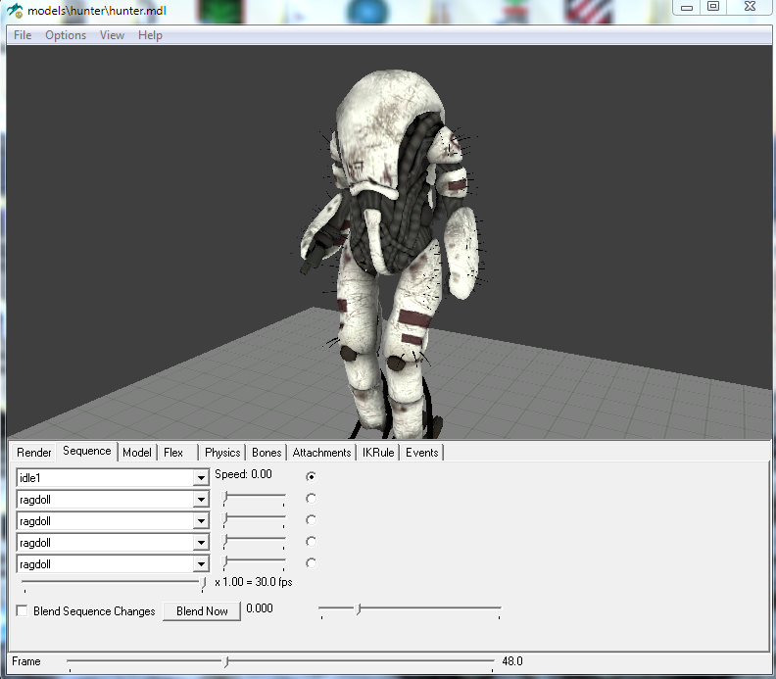This screenshot has width=776, height=679.
Task: Switch to the Model tab
Action: pyautogui.click(x=137, y=453)
